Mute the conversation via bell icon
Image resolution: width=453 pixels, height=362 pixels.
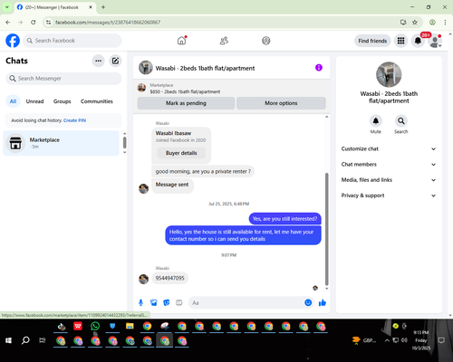(x=376, y=121)
